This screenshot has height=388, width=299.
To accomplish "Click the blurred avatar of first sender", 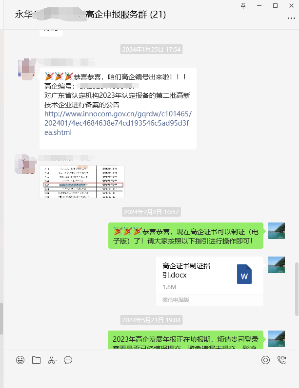I will [26, 70].
